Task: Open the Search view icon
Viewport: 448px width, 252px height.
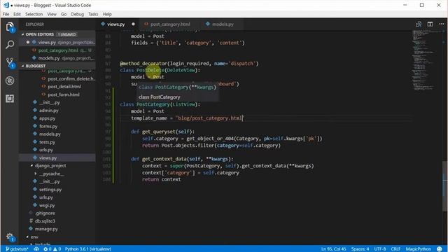Action: [x=10, y=45]
